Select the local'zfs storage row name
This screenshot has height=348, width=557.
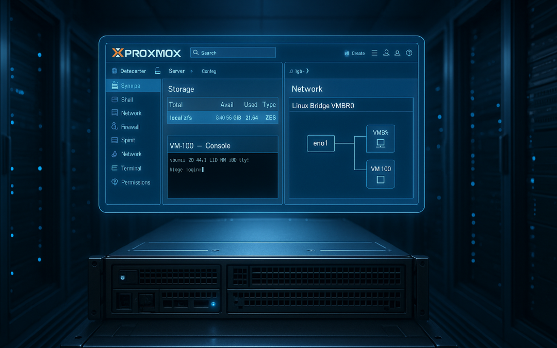181,118
